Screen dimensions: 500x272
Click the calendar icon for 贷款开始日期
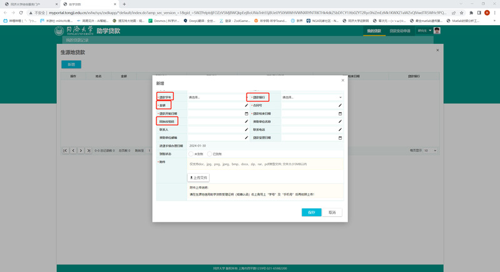(247, 113)
